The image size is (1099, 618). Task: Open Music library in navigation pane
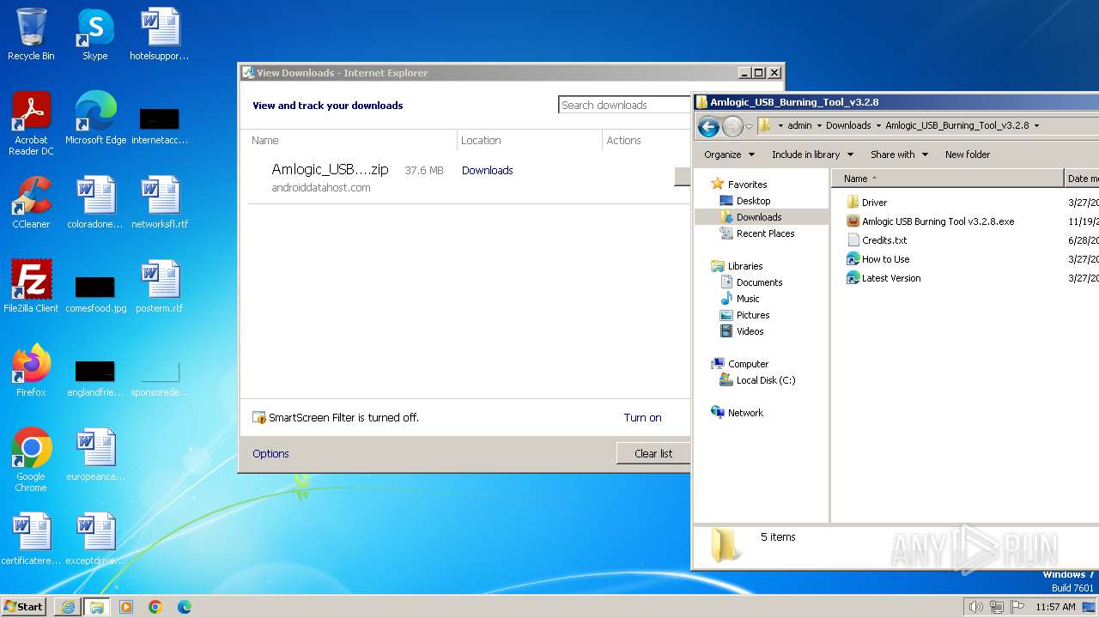[x=747, y=299]
